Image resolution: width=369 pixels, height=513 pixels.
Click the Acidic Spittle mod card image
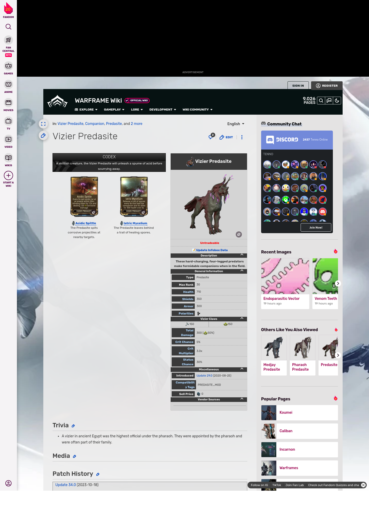pos(84,197)
